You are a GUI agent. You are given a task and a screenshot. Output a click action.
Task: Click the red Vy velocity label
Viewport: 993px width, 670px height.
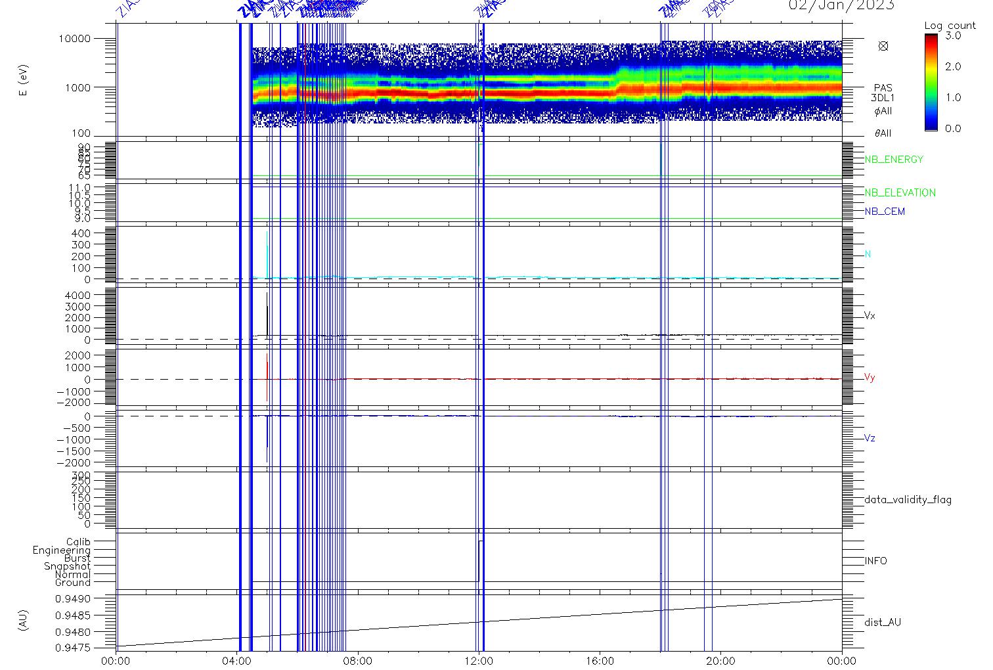870,378
